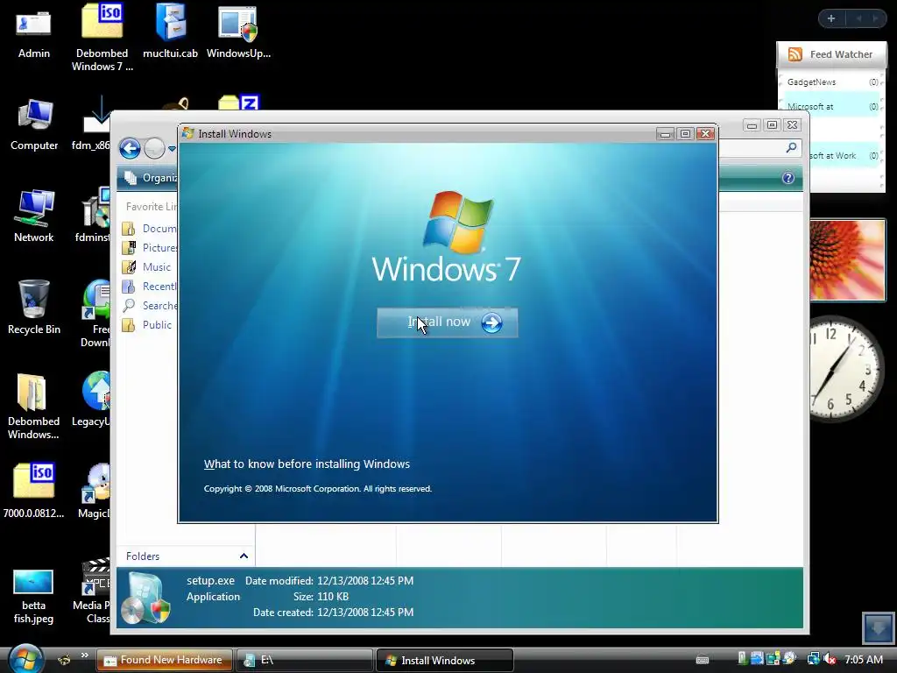Open the WindowsUp... desktop shortcut
This screenshot has height=673, width=897.
point(238,33)
